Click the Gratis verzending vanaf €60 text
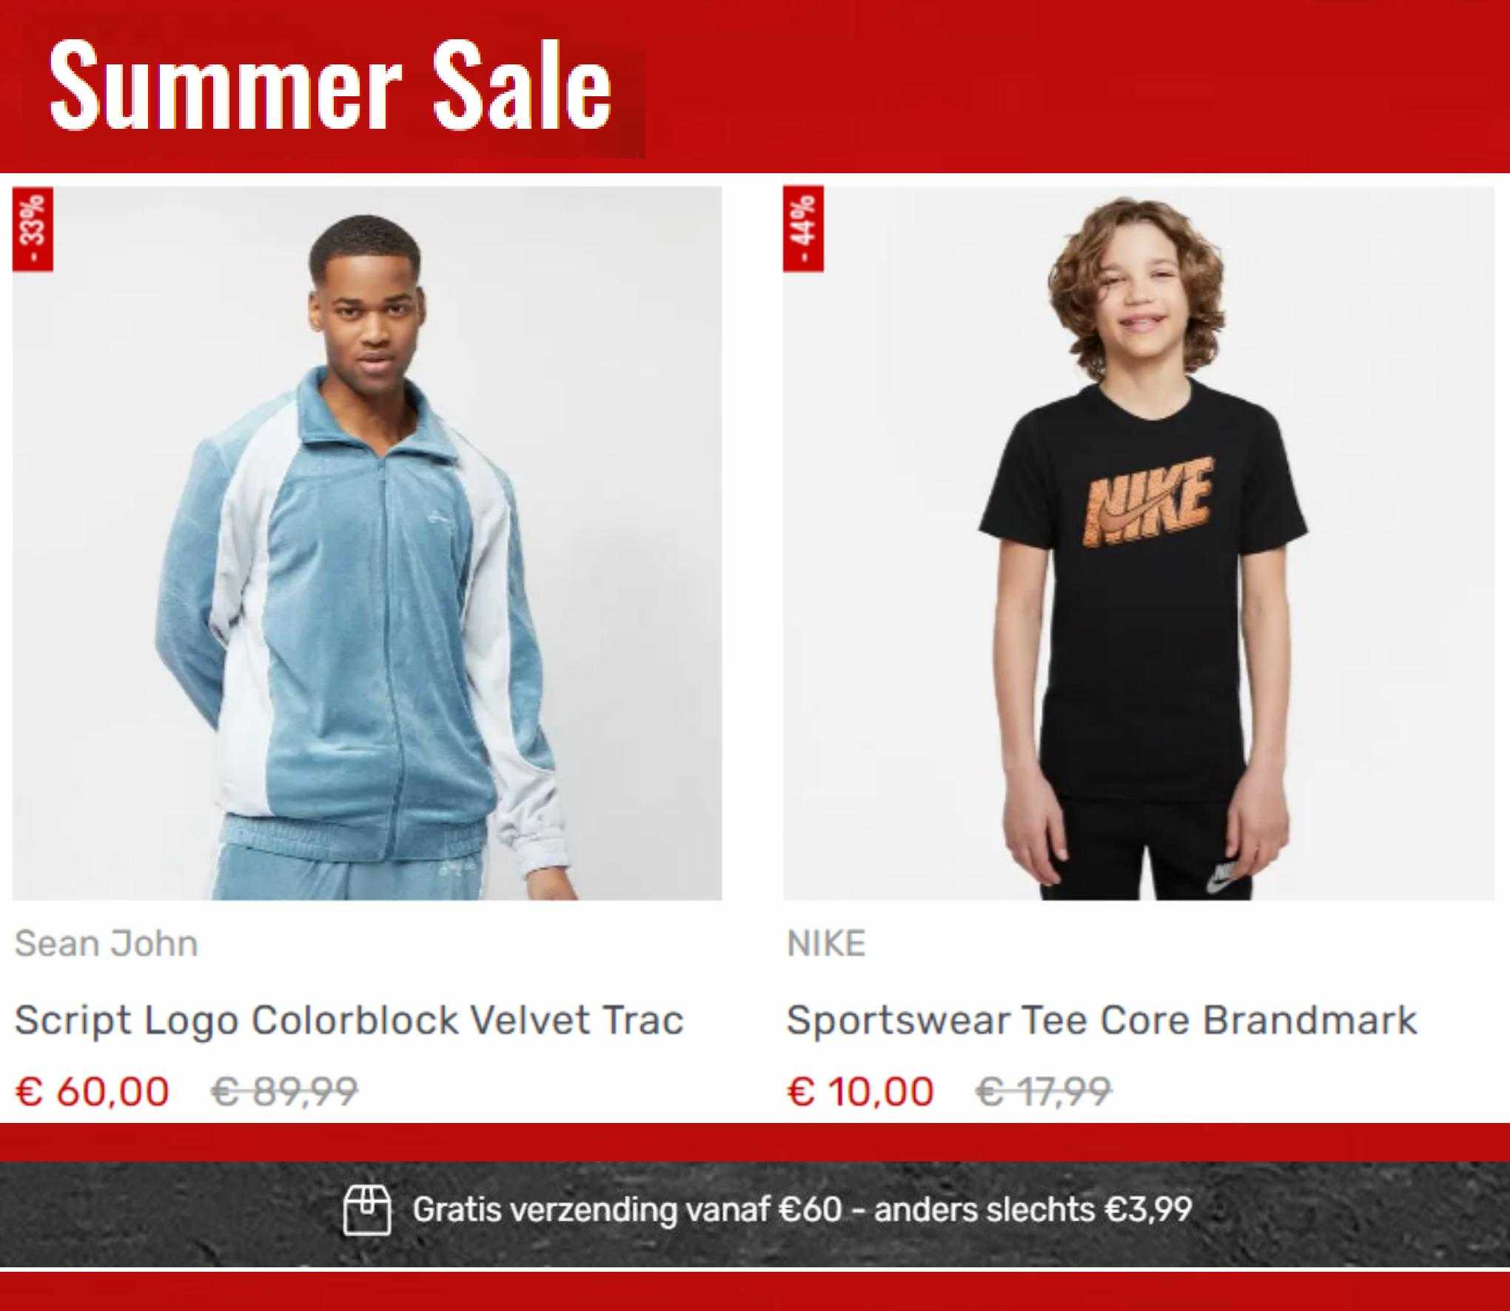Viewport: 1510px width, 1311px height. click(627, 1210)
